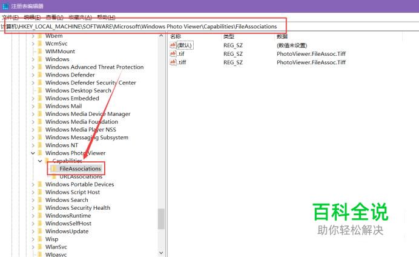This screenshot has width=419, height=257.
Task: Select the .tif value name
Action: [181, 54]
